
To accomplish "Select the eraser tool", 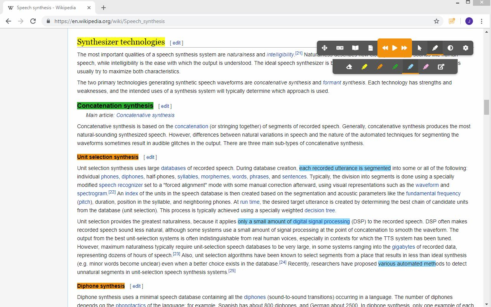I will (349, 66).
